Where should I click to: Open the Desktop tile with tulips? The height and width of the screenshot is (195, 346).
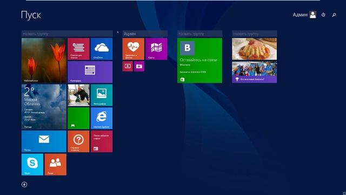(x=44, y=60)
